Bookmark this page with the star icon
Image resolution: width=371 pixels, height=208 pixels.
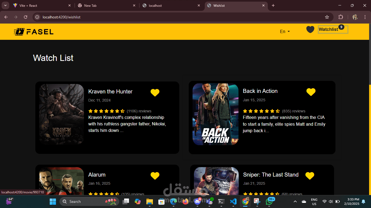(x=327, y=17)
